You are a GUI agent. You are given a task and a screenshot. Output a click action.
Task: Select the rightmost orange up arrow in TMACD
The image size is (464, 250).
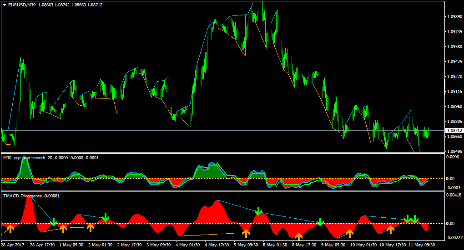[x=391, y=230]
